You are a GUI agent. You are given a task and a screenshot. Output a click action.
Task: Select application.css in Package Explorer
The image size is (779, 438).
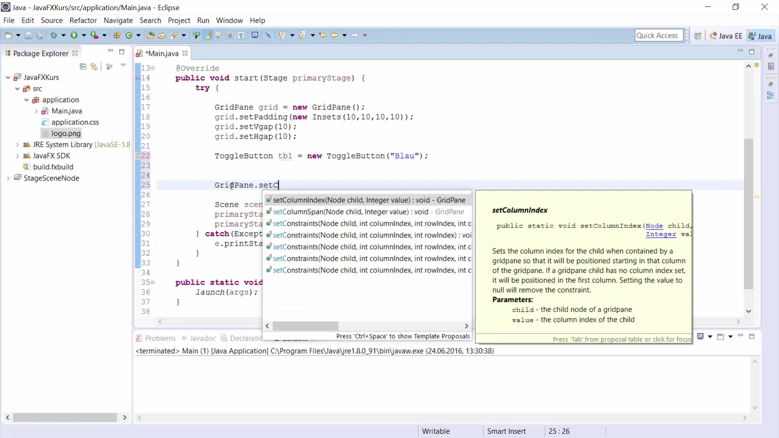[x=75, y=122]
